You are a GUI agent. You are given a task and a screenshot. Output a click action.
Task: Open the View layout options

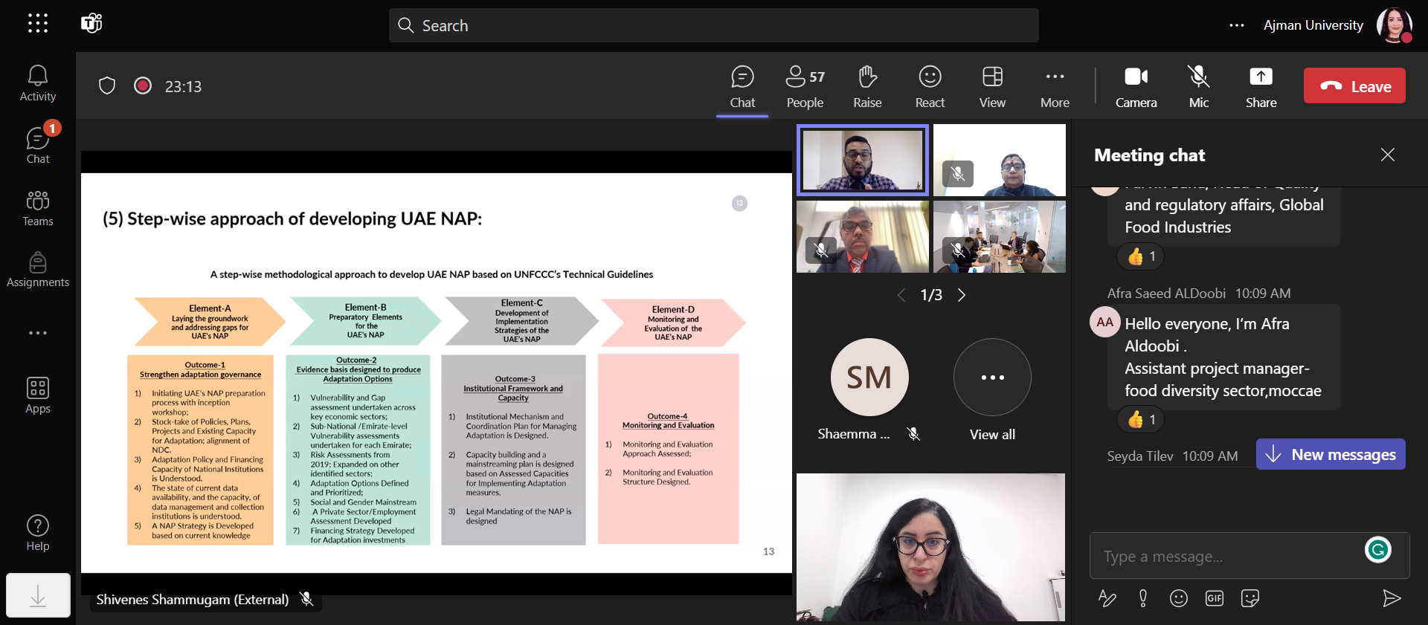(992, 86)
